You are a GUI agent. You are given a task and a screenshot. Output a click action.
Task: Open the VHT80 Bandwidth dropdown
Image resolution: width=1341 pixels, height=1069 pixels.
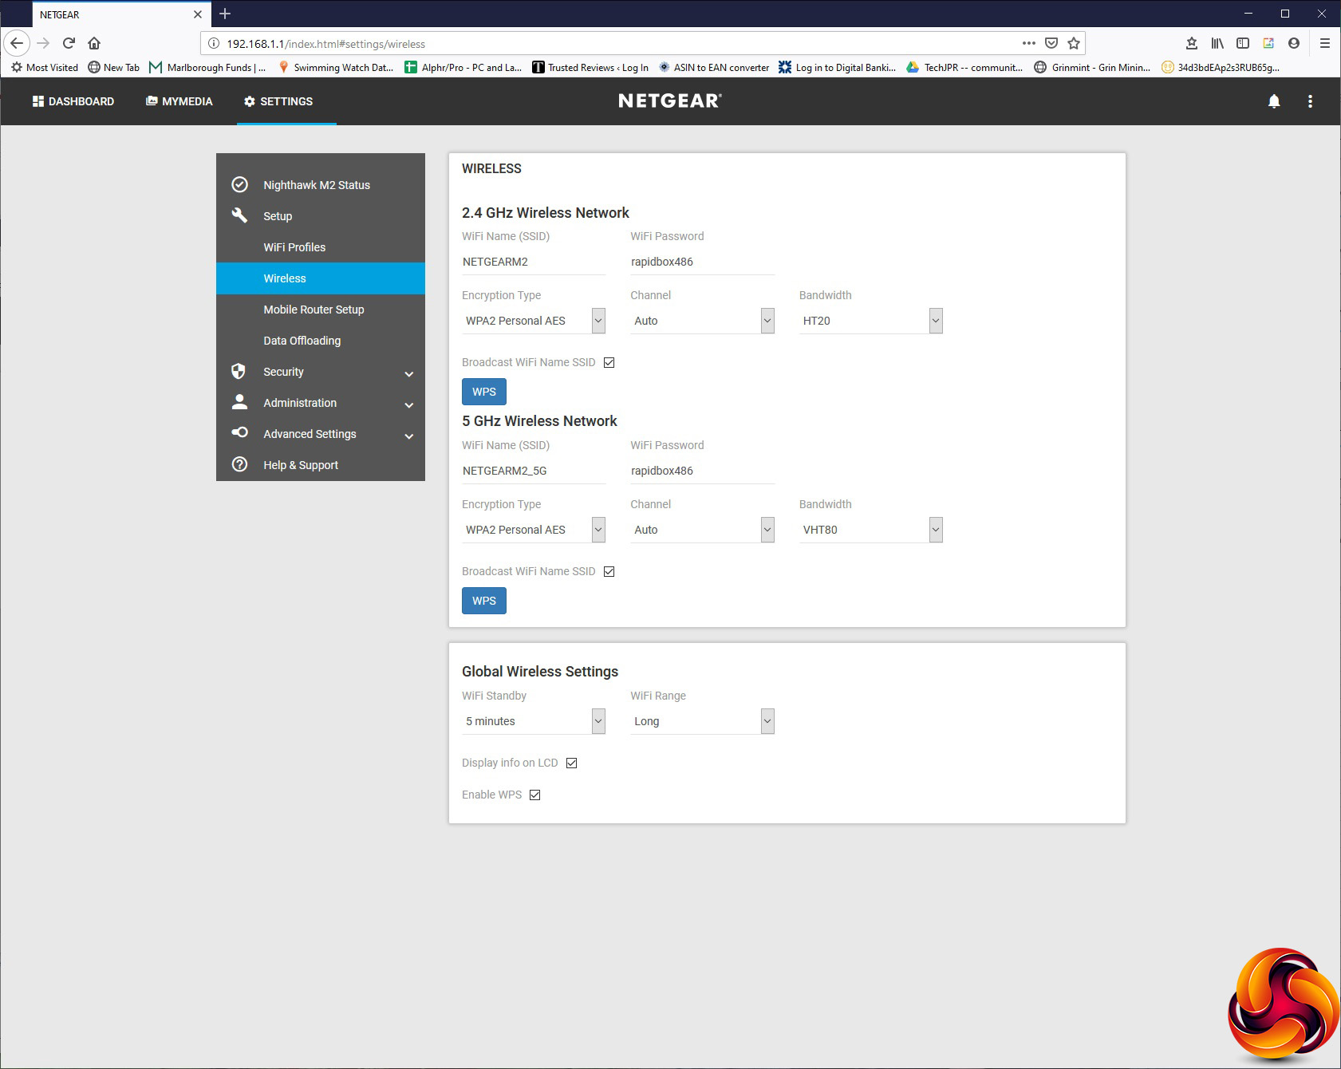click(871, 530)
